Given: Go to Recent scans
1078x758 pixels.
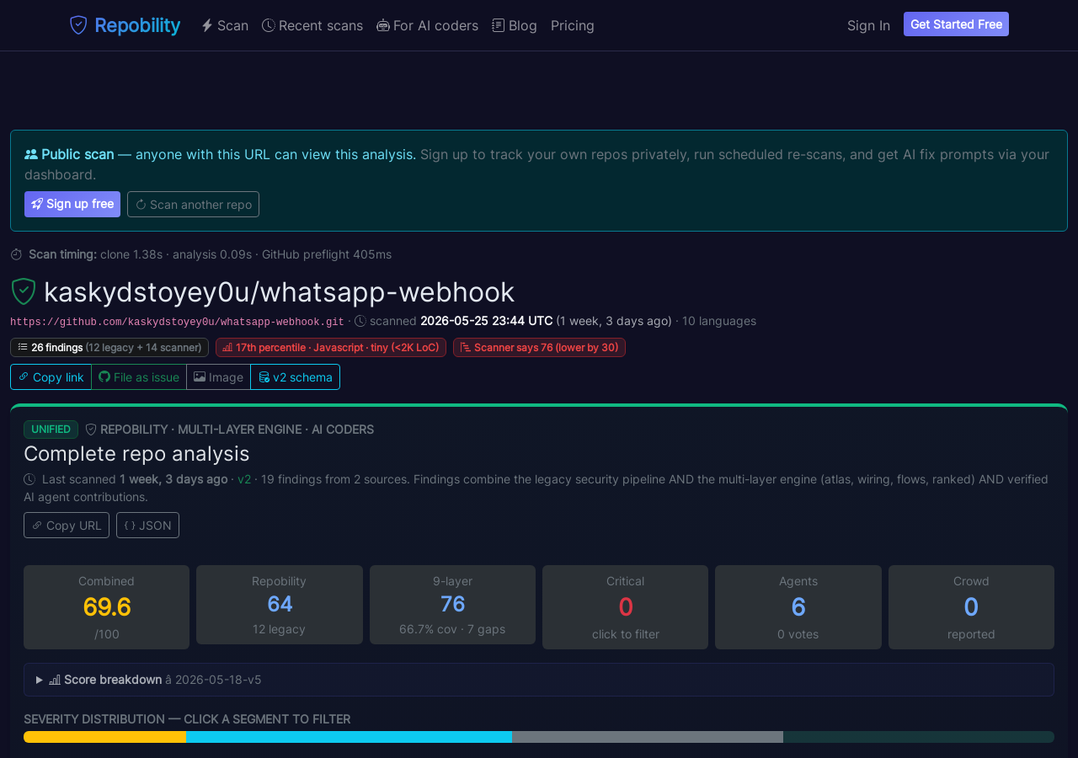Looking at the screenshot, I should (312, 25).
